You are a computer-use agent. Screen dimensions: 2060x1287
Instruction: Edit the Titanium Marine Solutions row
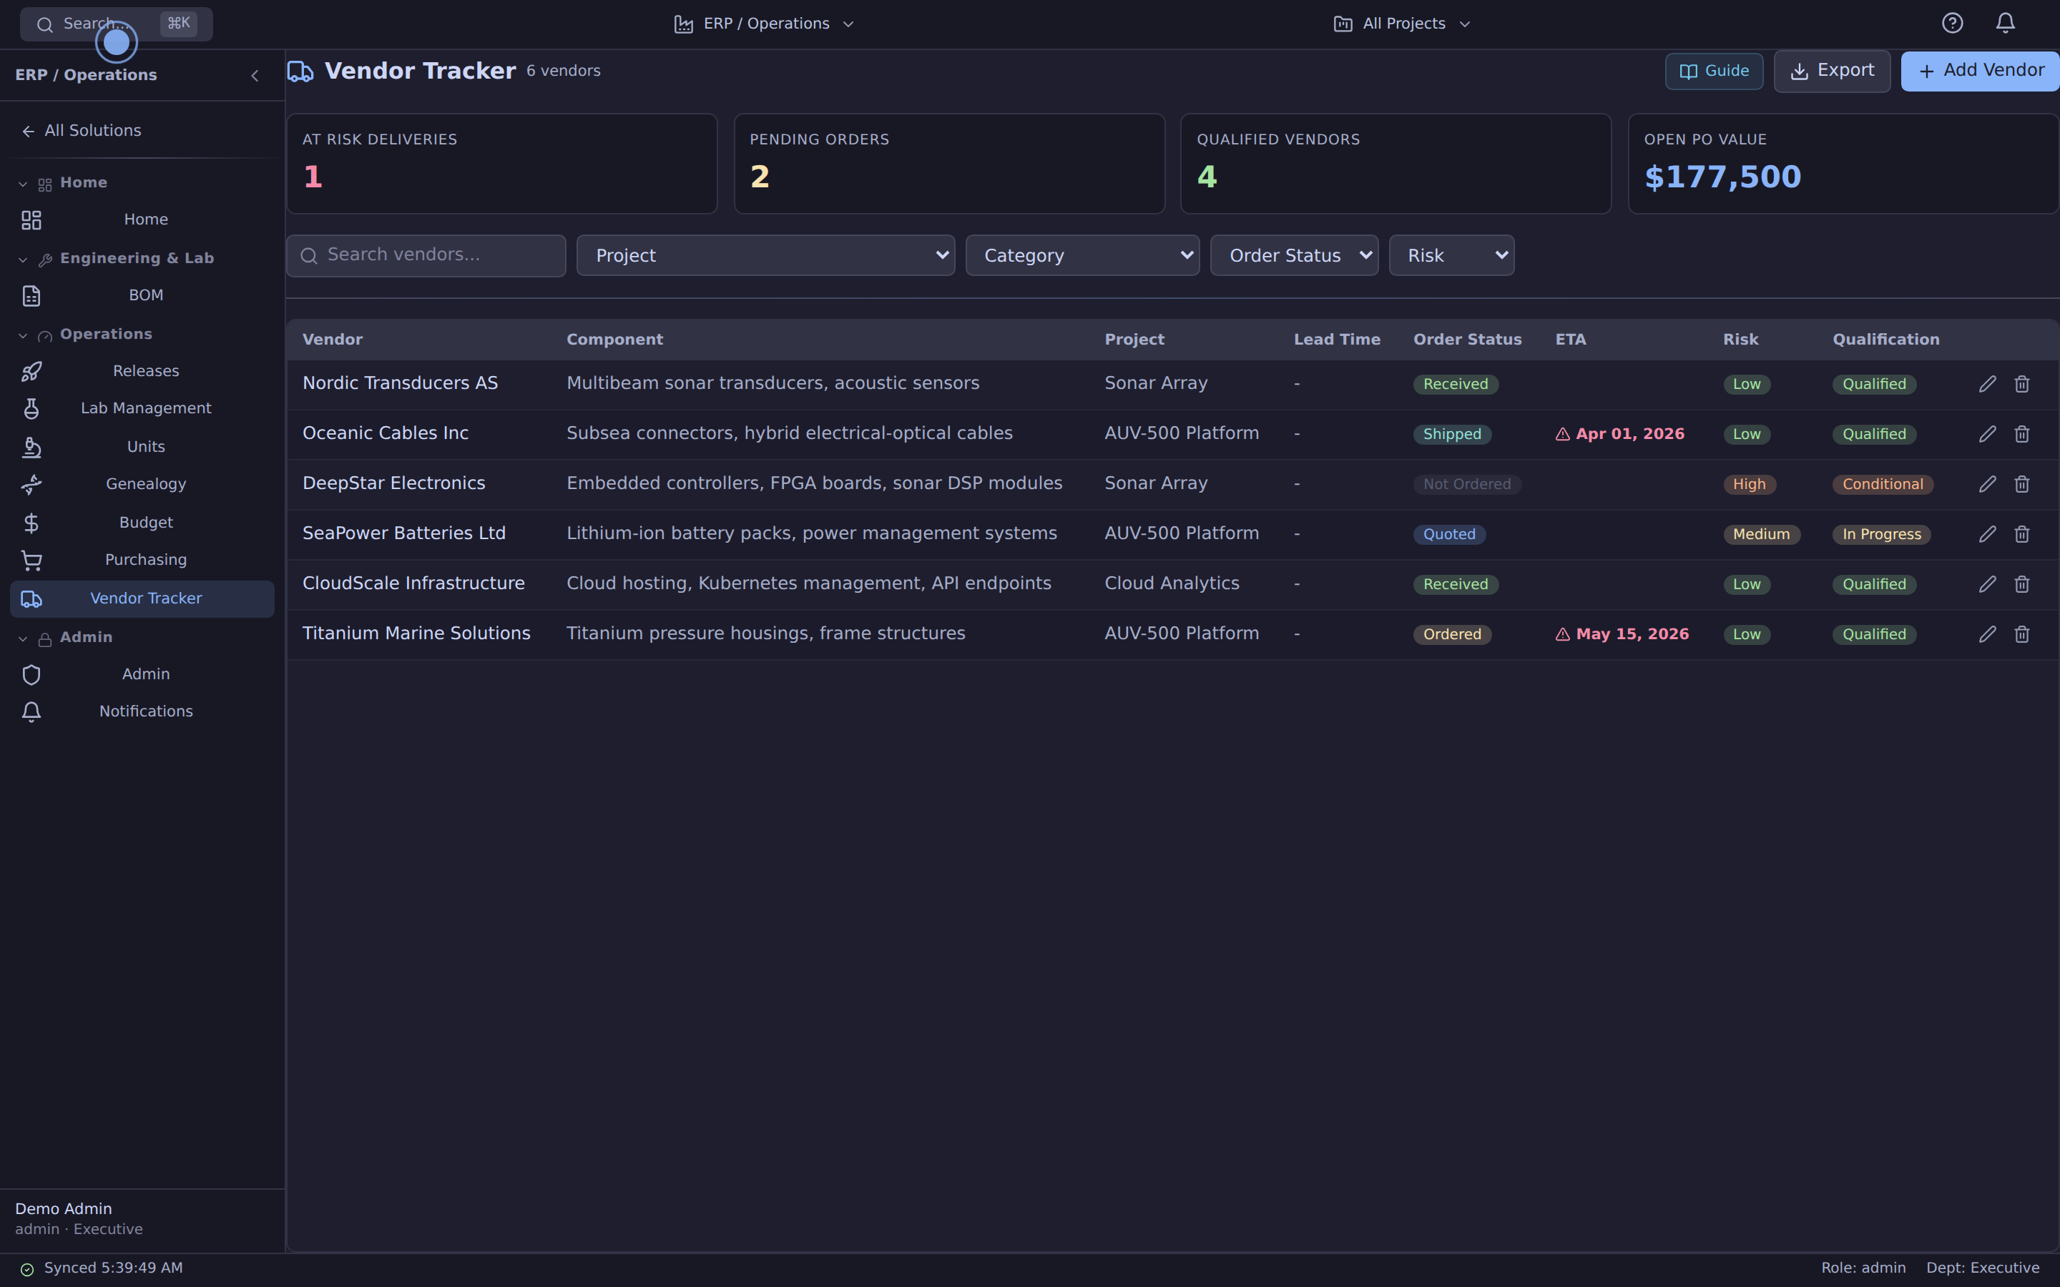1987,634
